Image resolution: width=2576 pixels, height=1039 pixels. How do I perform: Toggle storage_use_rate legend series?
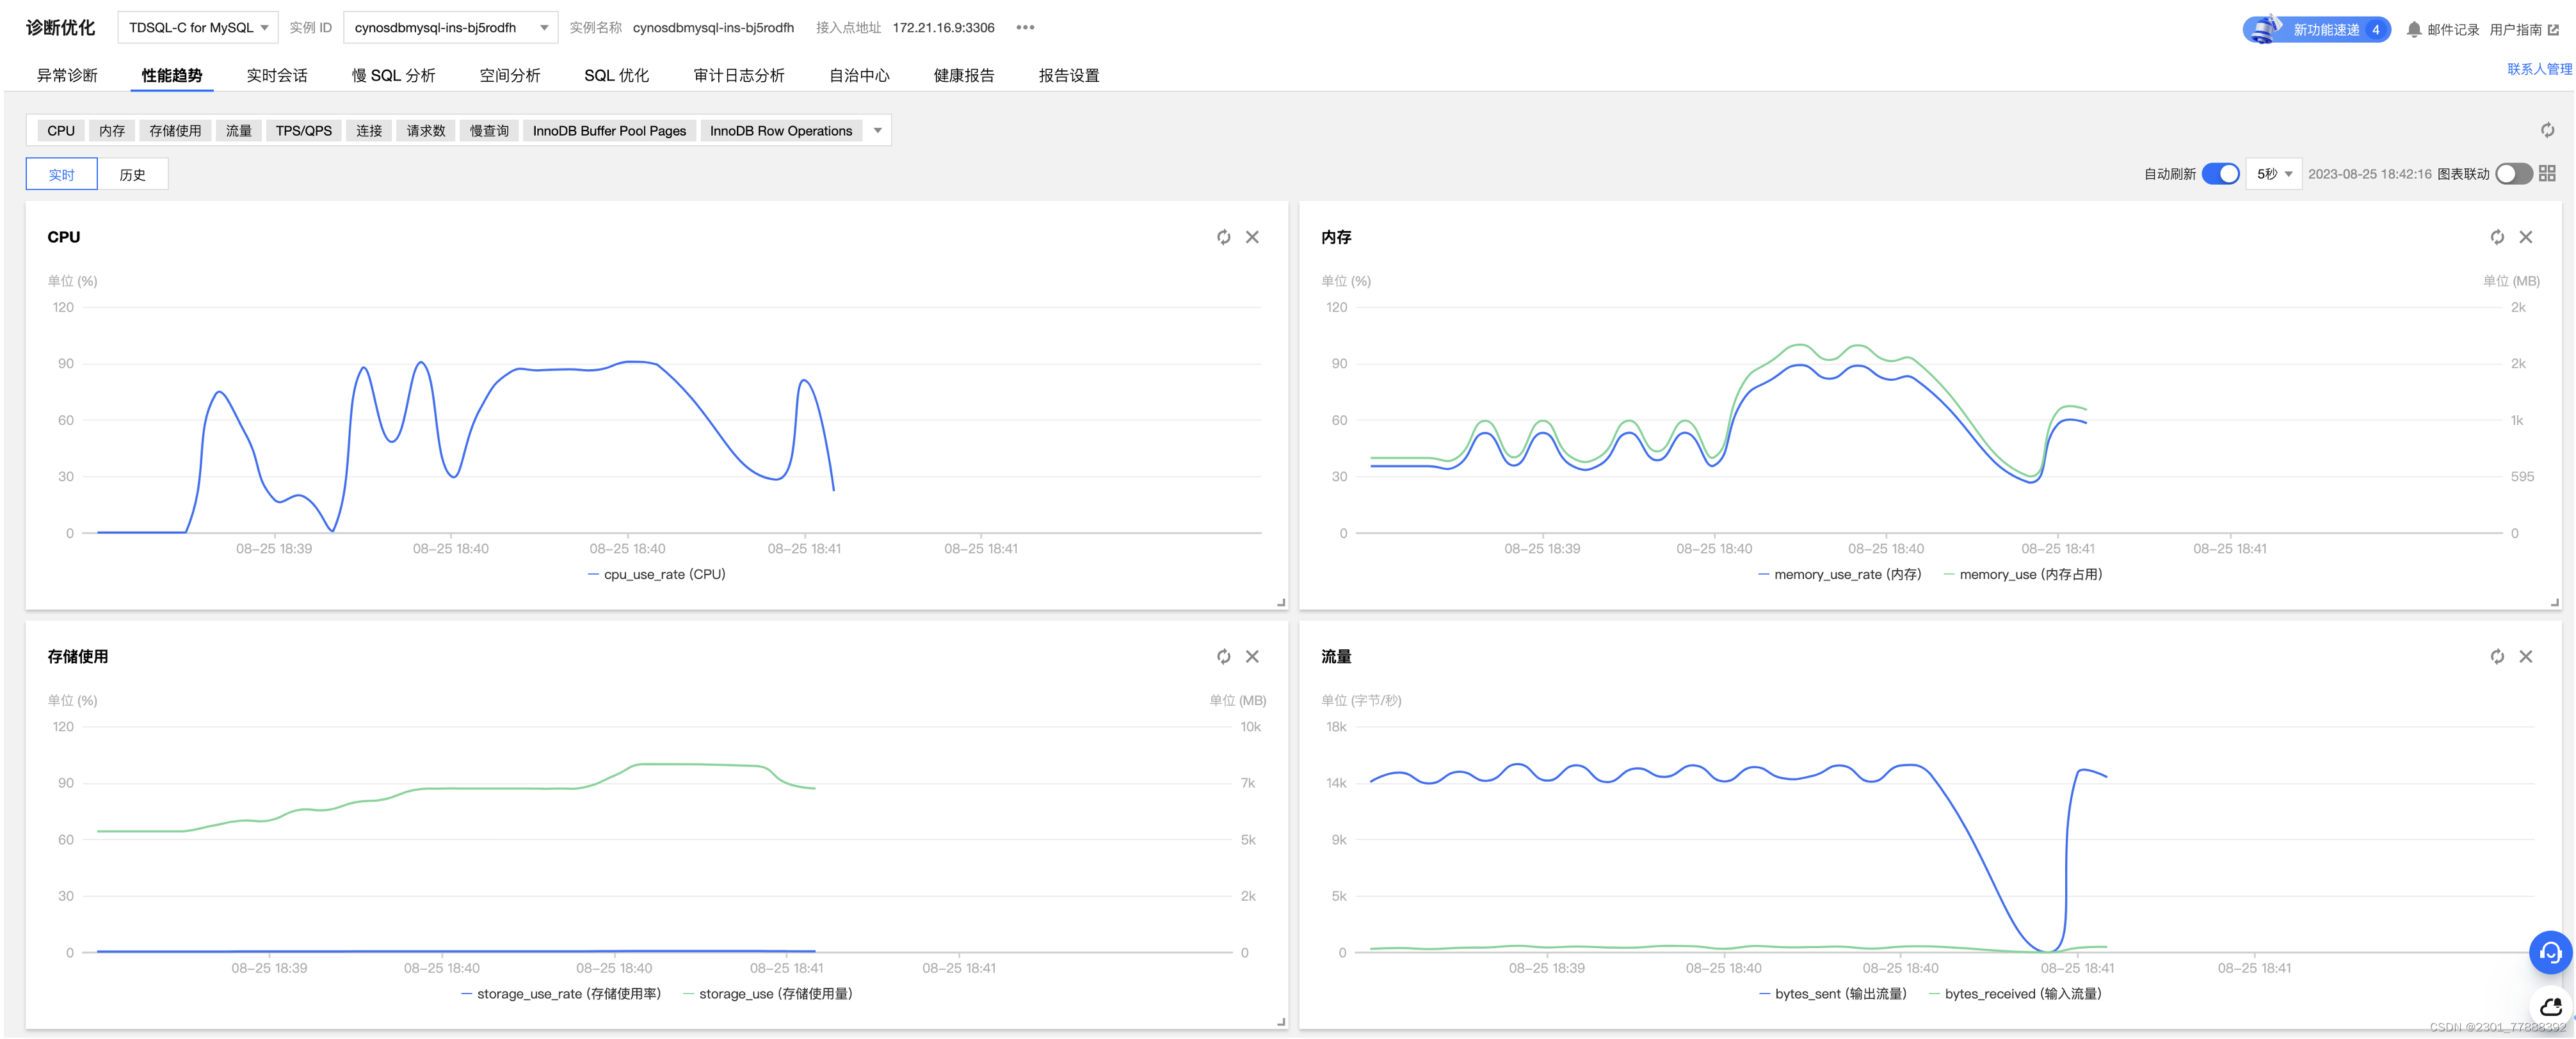point(561,994)
